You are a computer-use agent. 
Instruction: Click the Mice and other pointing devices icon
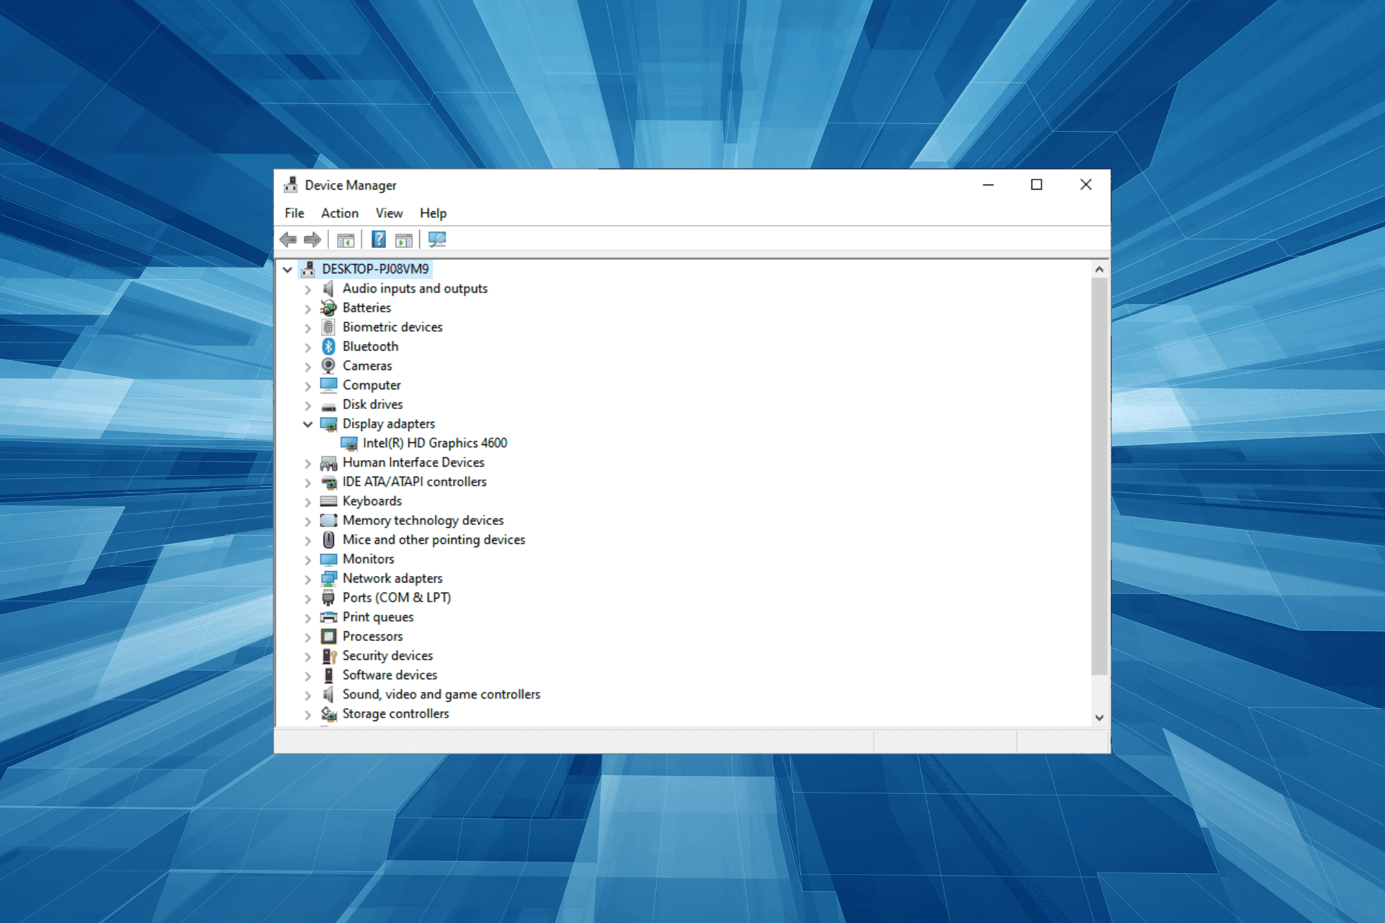coord(328,540)
